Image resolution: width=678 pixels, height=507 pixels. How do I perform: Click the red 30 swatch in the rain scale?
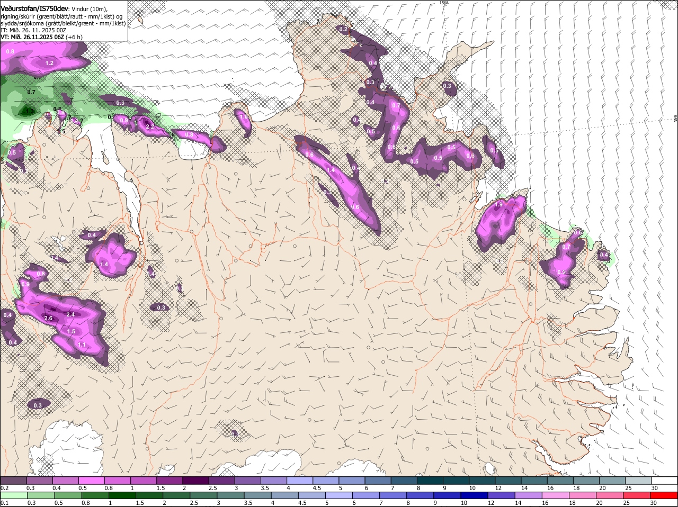click(x=664, y=495)
